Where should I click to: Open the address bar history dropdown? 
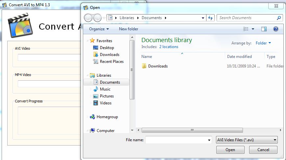pyautogui.click(x=203, y=18)
